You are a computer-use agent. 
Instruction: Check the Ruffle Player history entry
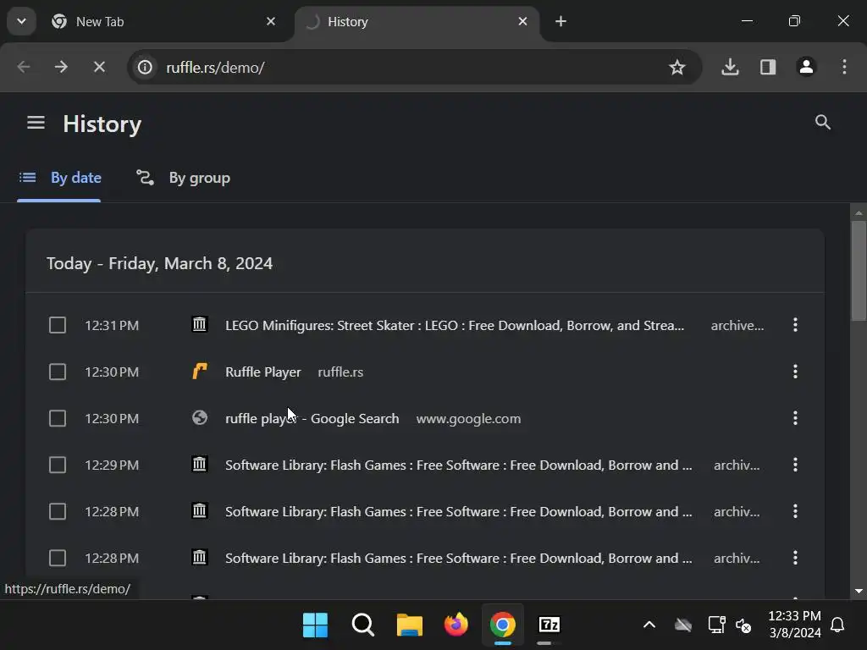[58, 372]
